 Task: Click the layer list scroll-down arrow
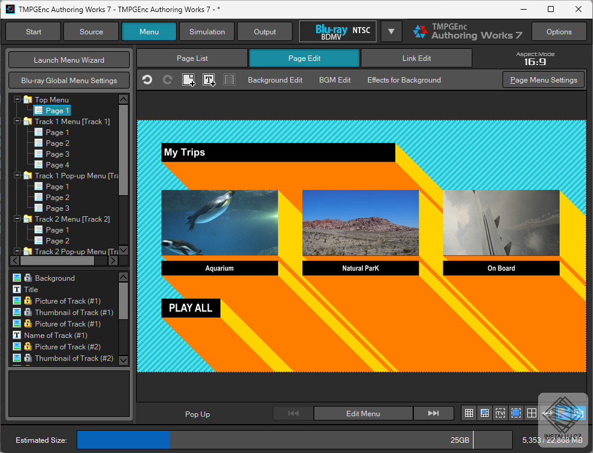[x=123, y=360]
